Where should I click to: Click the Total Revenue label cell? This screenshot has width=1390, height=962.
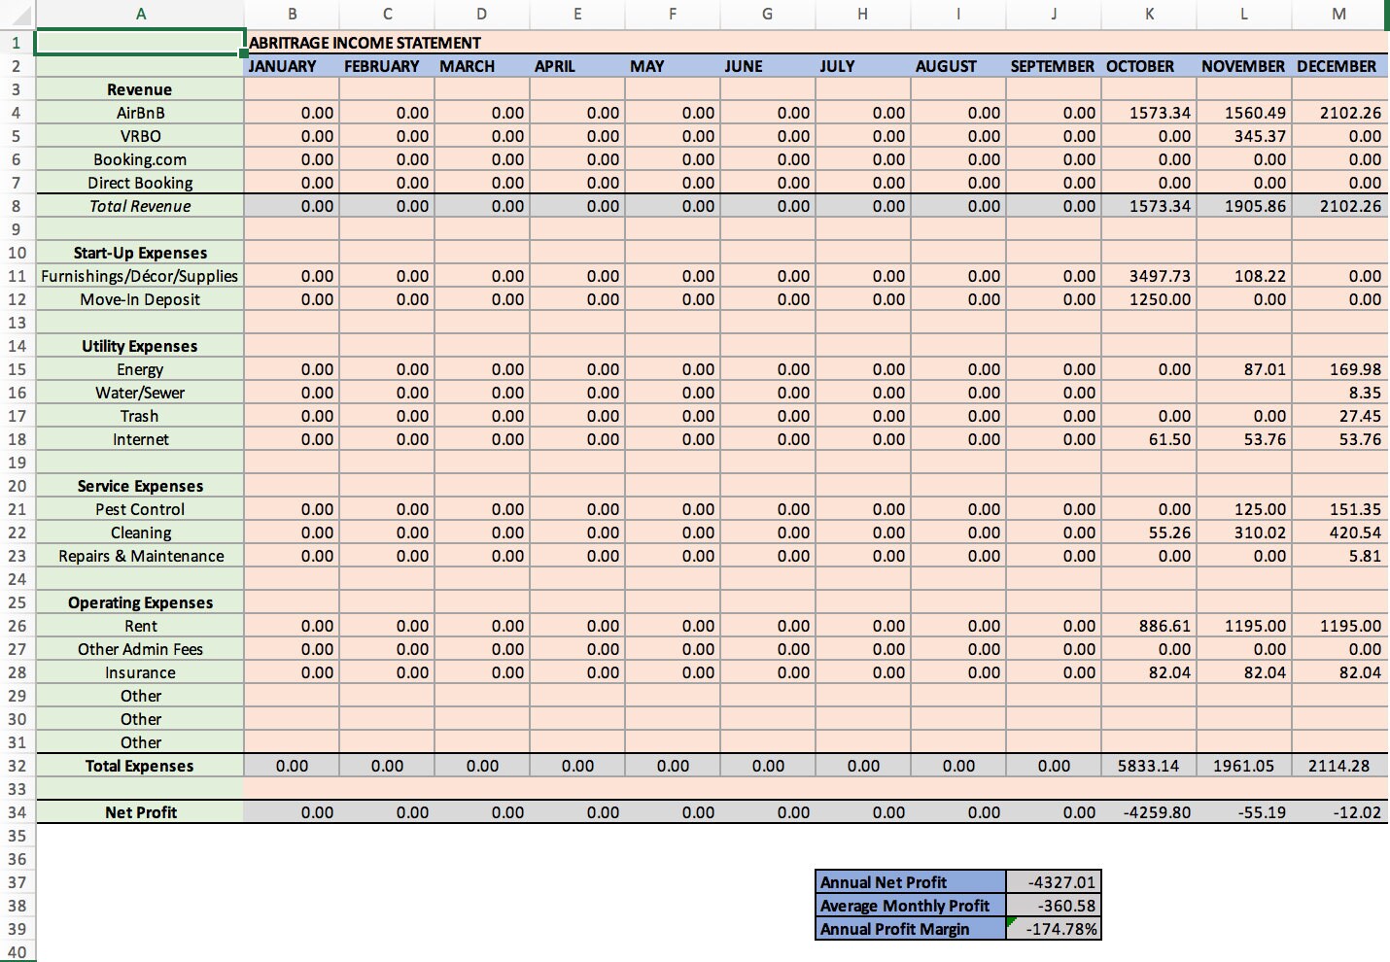tap(140, 205)
